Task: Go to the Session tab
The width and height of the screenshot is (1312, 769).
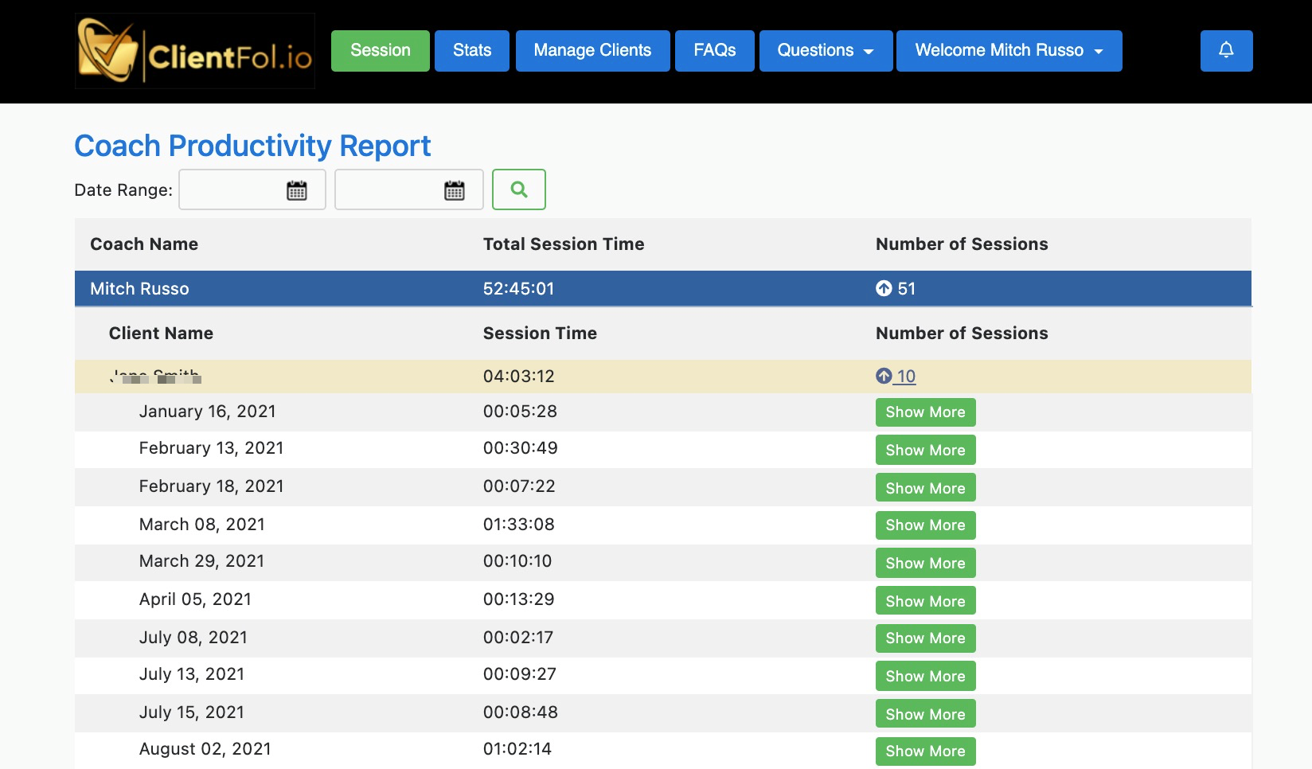Action: (x=381, y=51)
